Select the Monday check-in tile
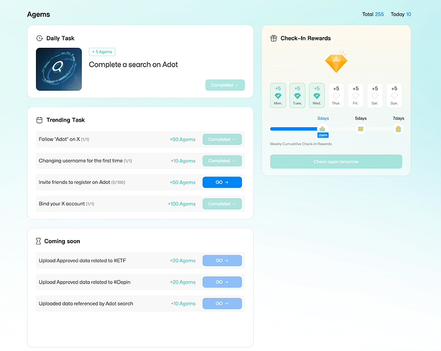Viewport: 441px width, 351px height. tap(278, 95)
